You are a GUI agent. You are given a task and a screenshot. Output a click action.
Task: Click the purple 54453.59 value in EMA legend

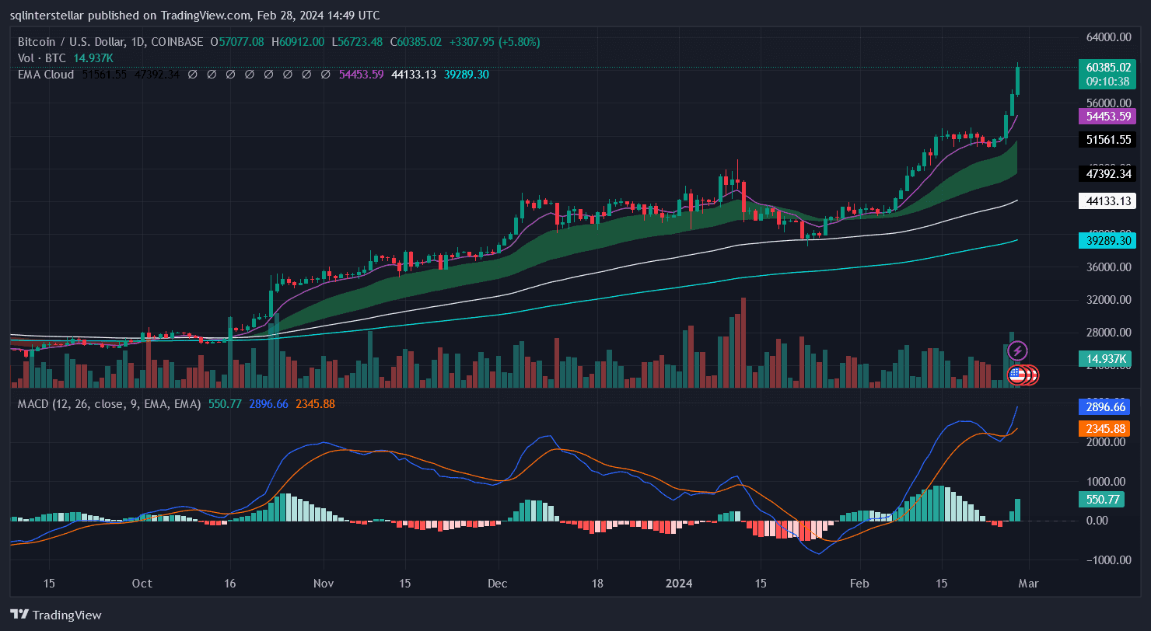pyautogui.click(x=362, y=75)
